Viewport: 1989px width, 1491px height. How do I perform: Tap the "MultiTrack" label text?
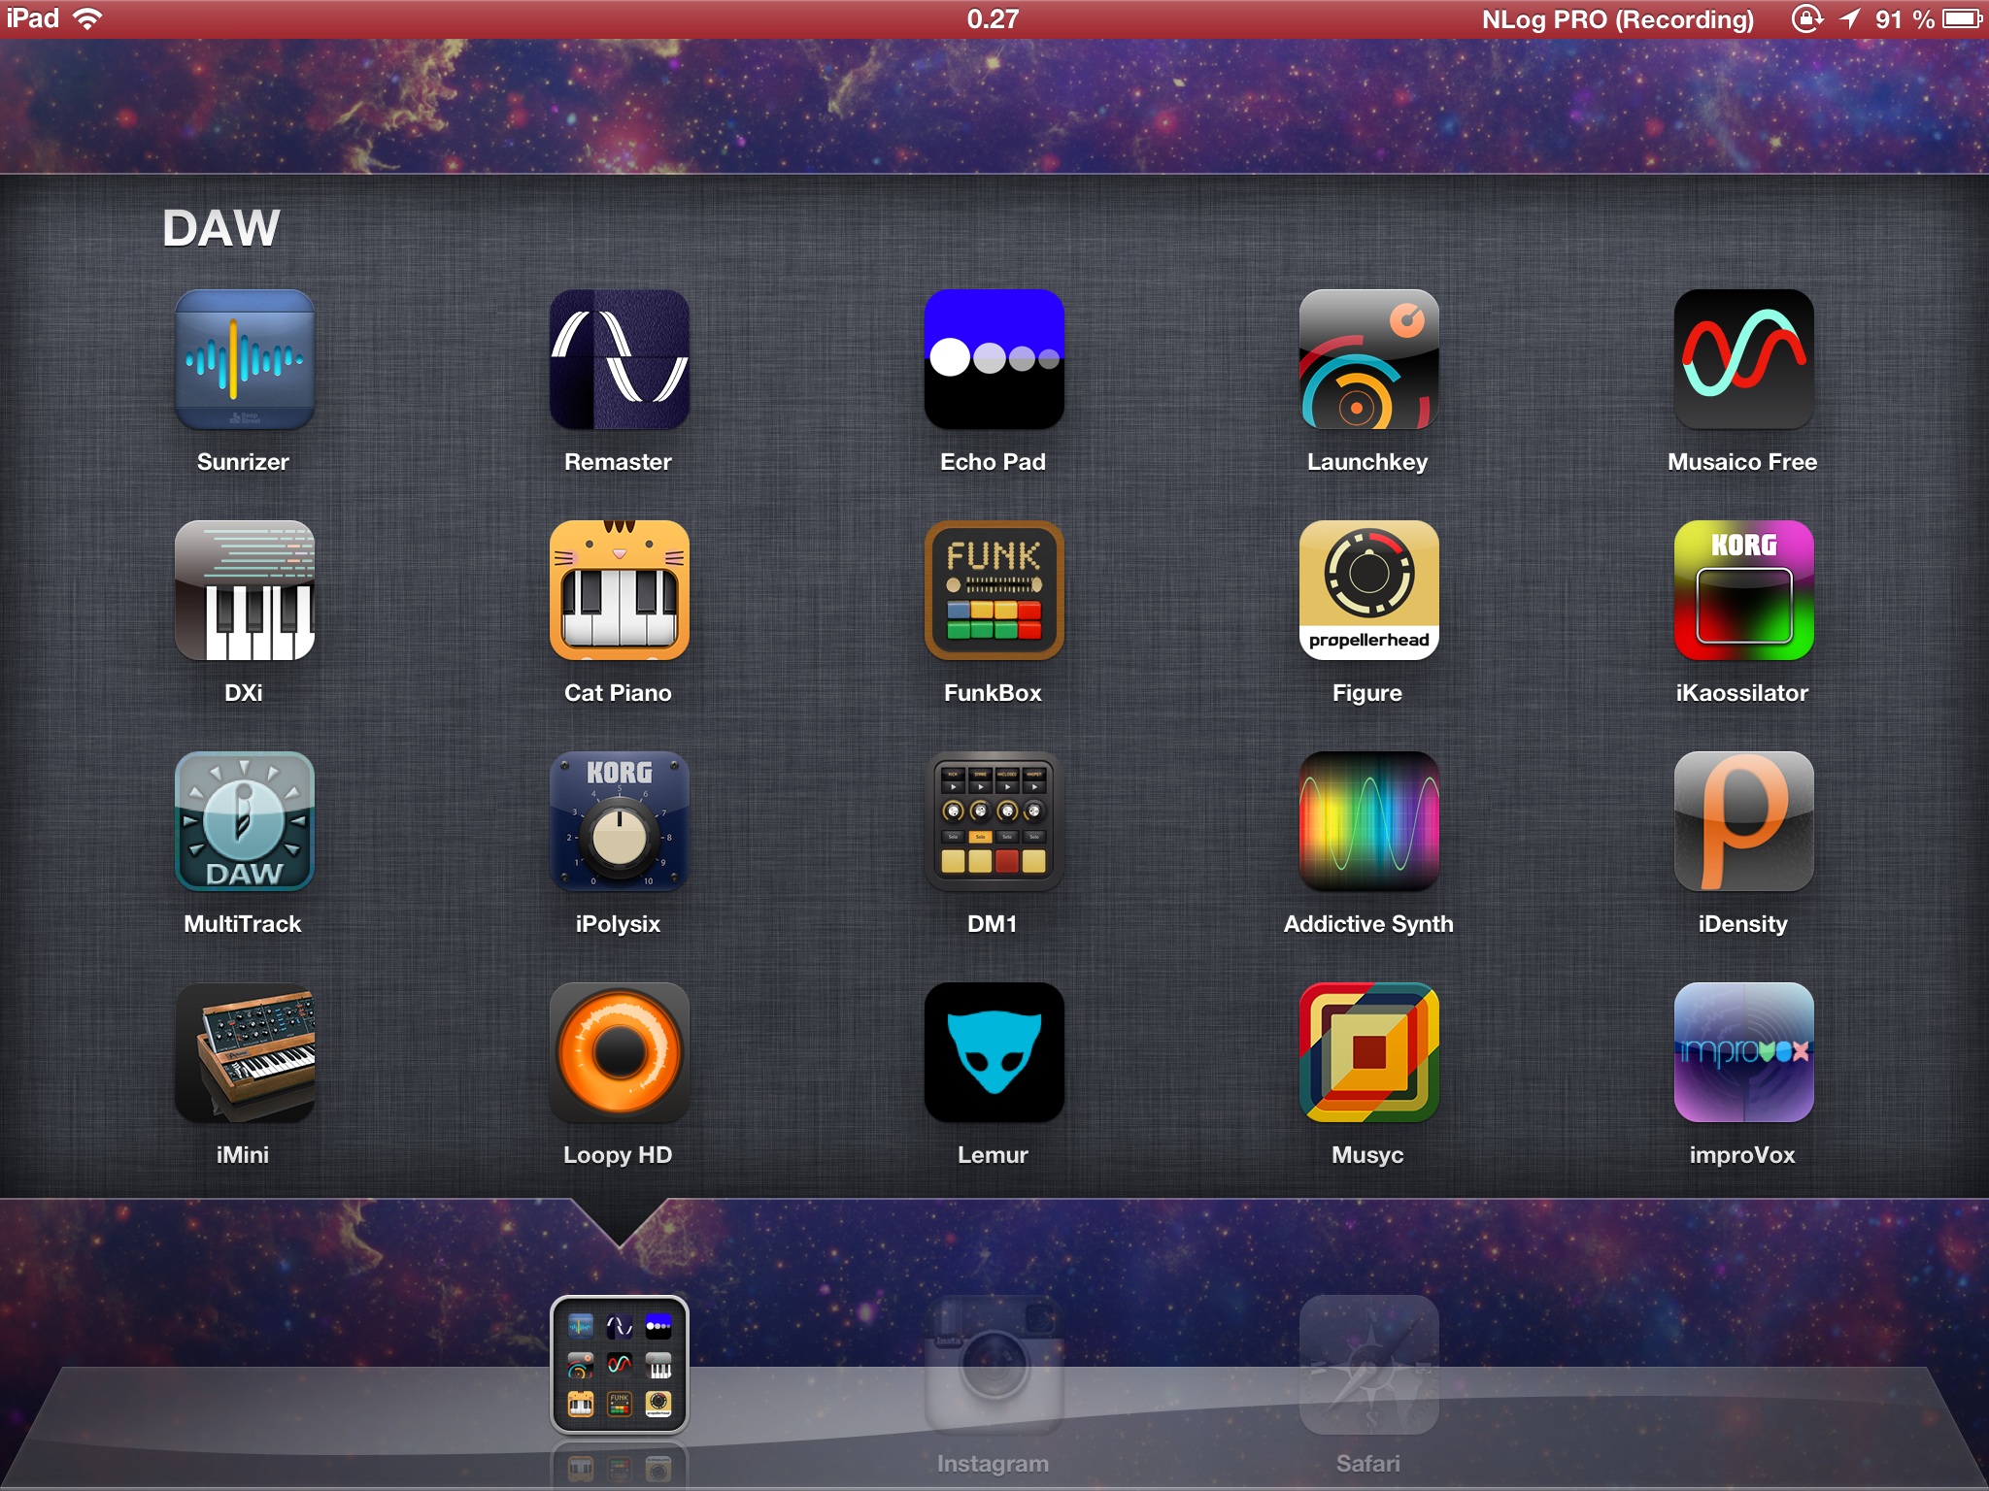click(x=243, y=924)
